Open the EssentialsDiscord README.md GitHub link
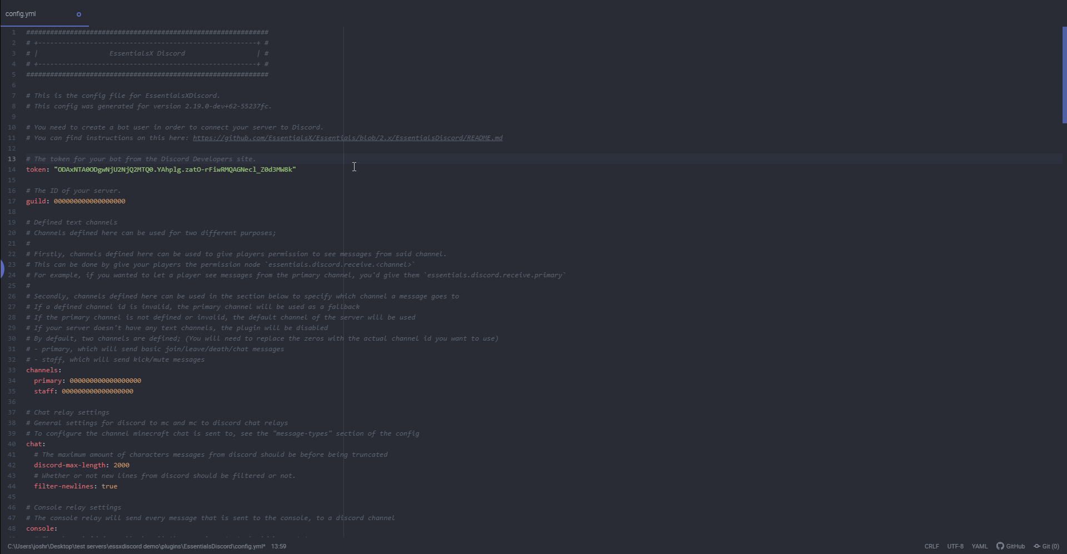 (347, 138)
